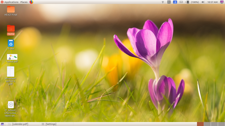225x126 pixels.
Task: Click the mail envelope indicator
Action: [181, 2]
